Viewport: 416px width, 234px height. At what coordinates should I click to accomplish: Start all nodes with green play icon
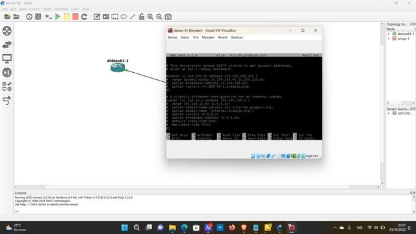(58, 17)
